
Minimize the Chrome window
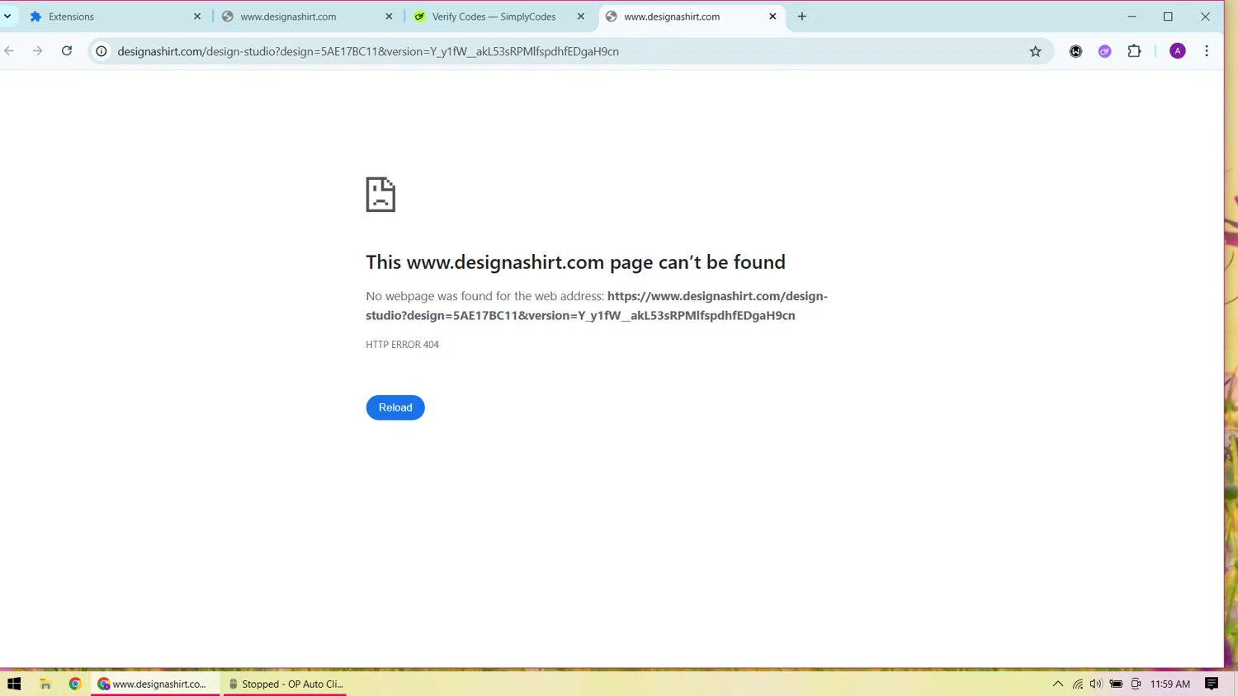[1132, 16]
